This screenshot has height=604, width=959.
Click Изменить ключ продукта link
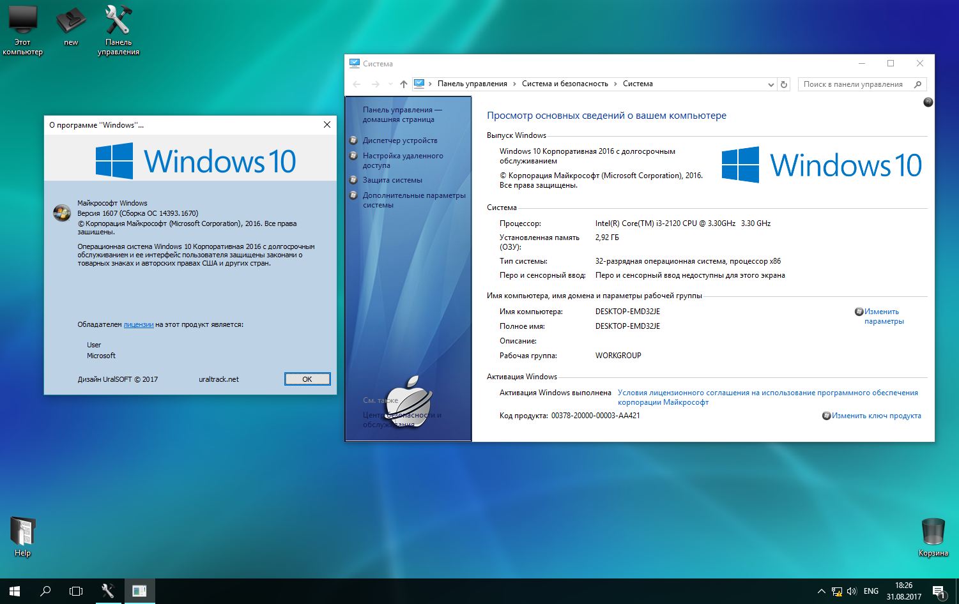coord(876,416)
